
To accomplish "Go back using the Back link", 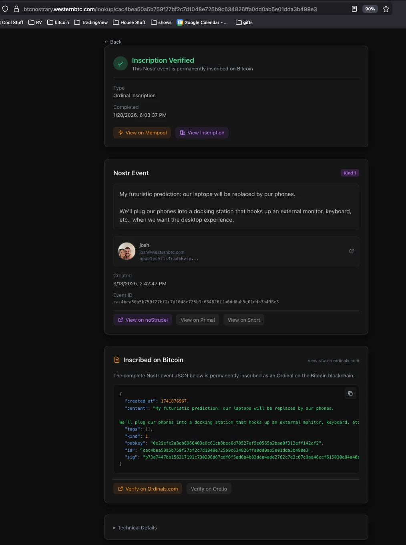I will 113,42.
